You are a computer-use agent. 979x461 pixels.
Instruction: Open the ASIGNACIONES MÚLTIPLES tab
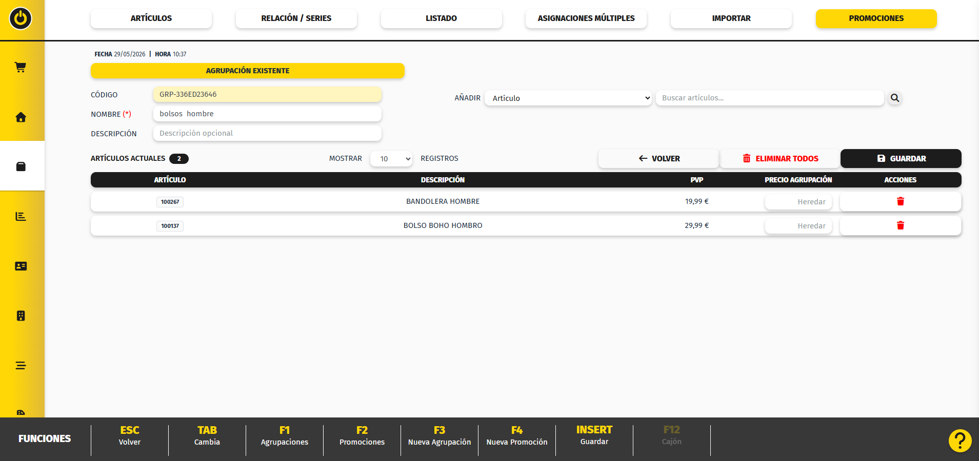pyautogui.click(x=586, y=18)
